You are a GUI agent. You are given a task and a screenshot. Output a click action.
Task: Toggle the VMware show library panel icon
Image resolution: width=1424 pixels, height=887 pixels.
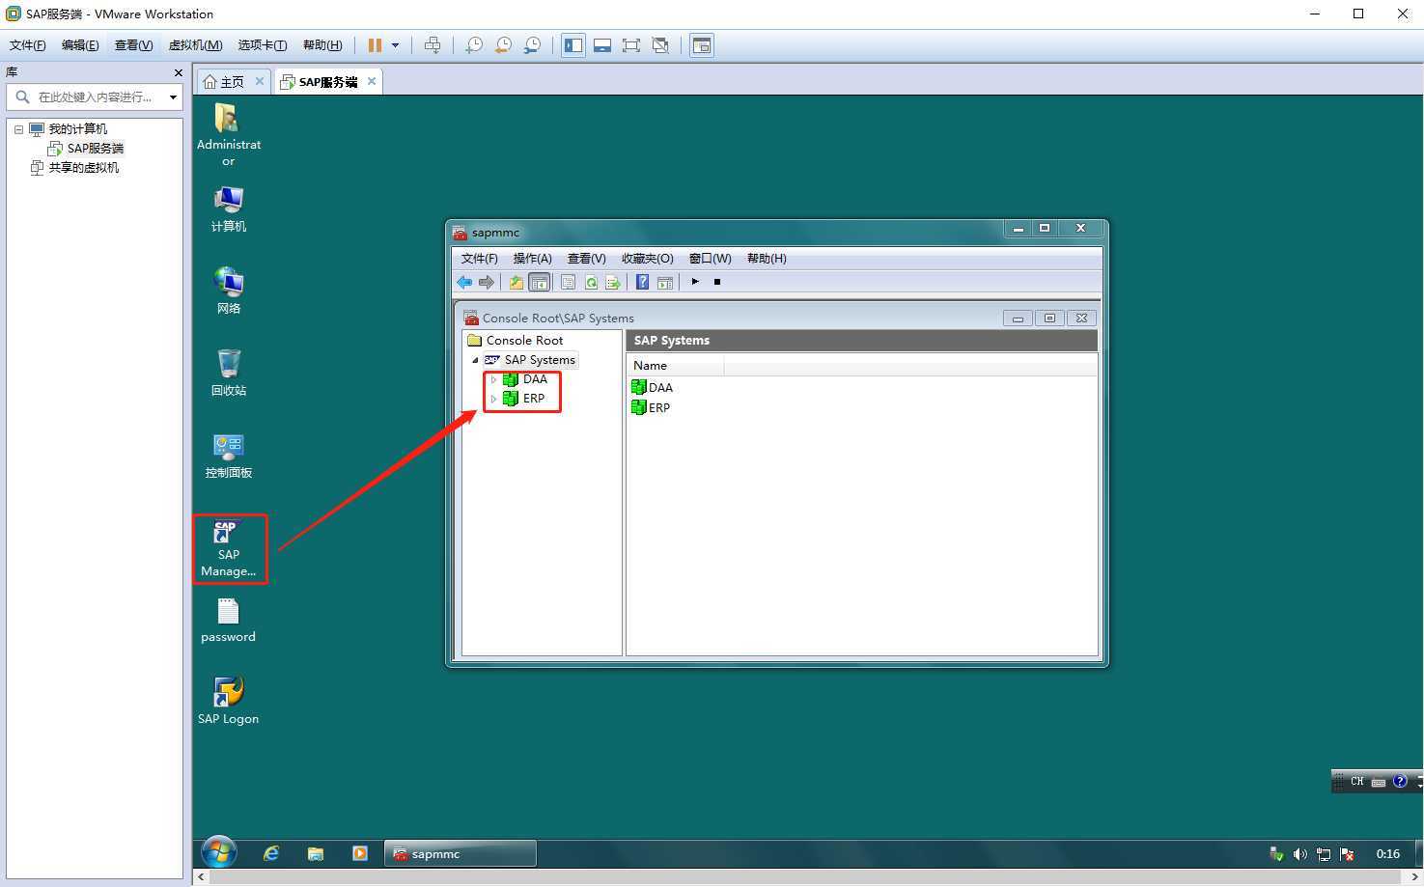pos(573,45)
